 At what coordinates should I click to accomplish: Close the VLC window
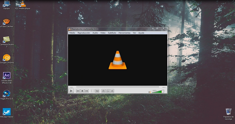[163, 28]
